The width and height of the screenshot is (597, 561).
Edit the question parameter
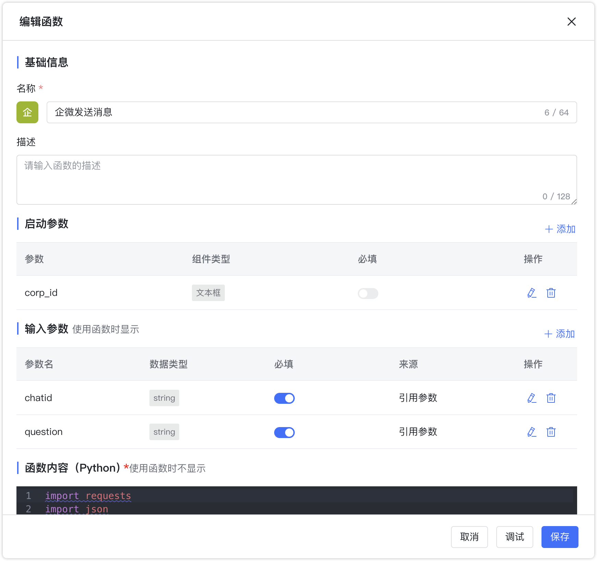[532, 432]
